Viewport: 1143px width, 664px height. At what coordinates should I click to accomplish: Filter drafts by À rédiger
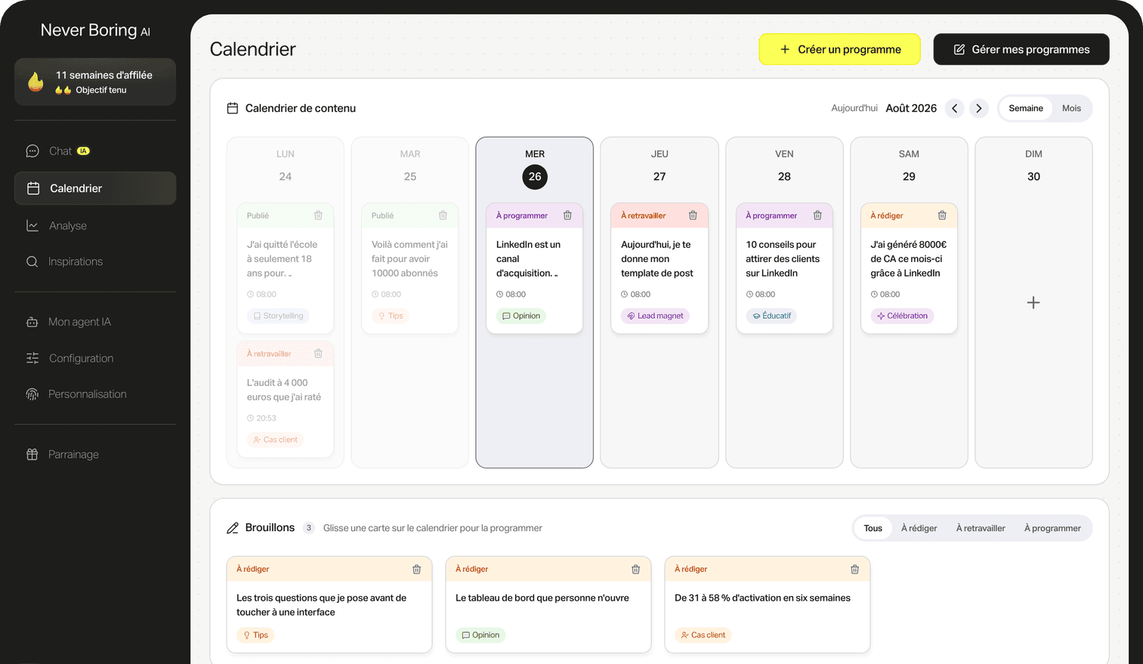click(x=919, y=528)
